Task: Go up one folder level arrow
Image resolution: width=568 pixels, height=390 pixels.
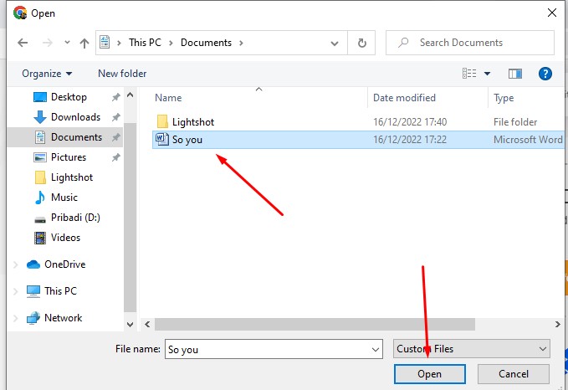Action: 84,44
